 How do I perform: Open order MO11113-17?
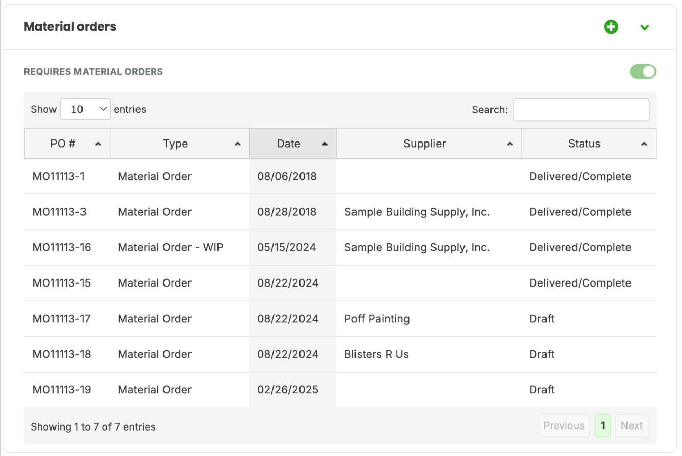pyautogui.click(x=62, y=319)
